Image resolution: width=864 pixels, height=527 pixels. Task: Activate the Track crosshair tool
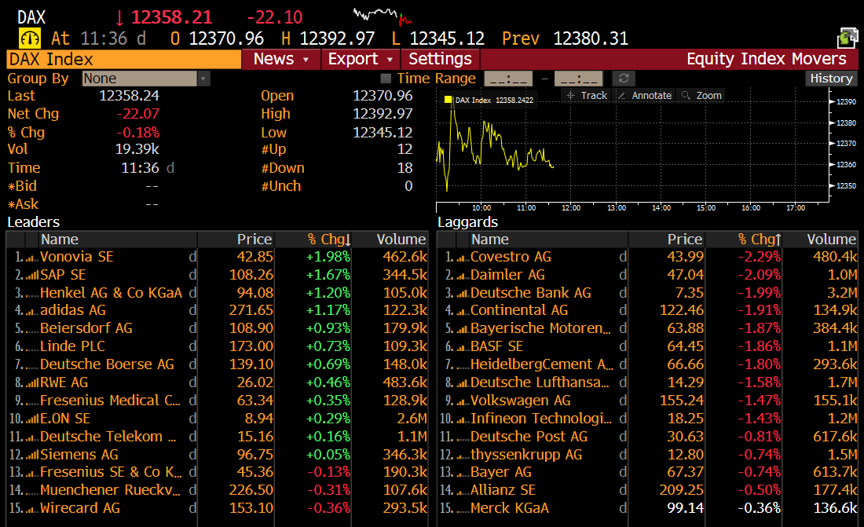(587, 95)
